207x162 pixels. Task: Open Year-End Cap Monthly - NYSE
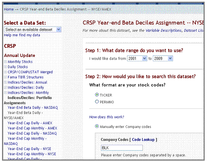click(x=32, y=154)
